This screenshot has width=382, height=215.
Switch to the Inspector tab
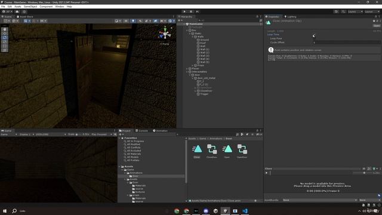coord(272,17)
